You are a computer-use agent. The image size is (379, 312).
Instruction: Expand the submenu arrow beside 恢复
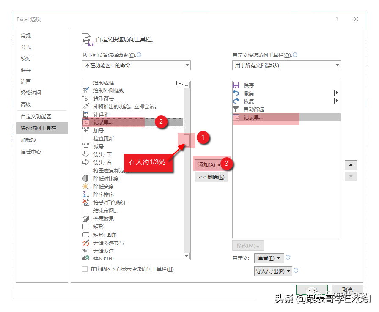pos(336,101)
